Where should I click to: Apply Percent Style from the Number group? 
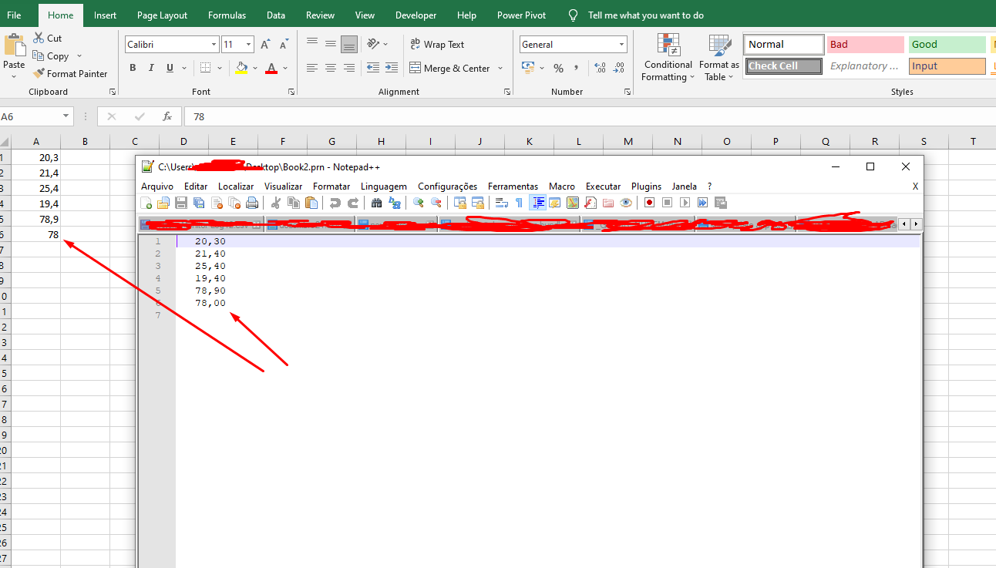[x=557, y=68]
